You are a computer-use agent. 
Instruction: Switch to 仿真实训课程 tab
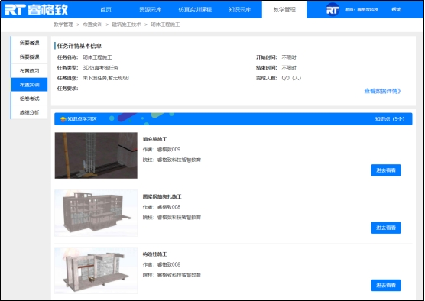click(x=195, y=10)
